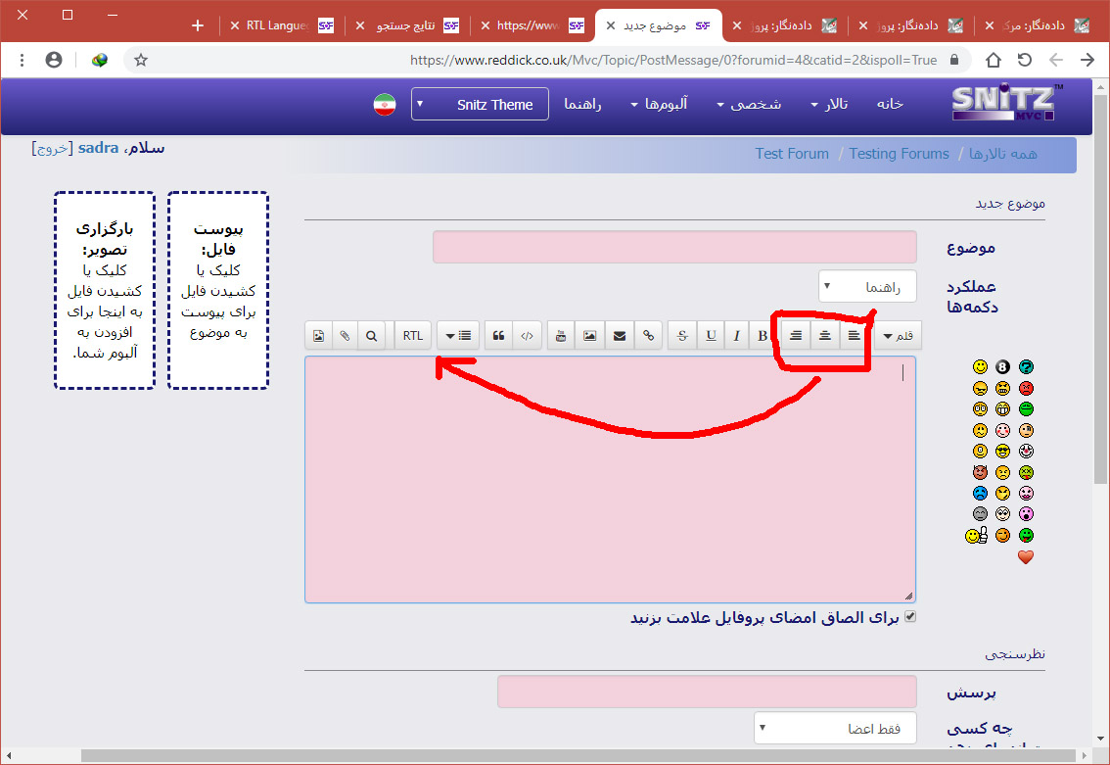Apply strikethrough text formatting
The height and width of the screenshot is (765, 1110).
pos(683,336)
